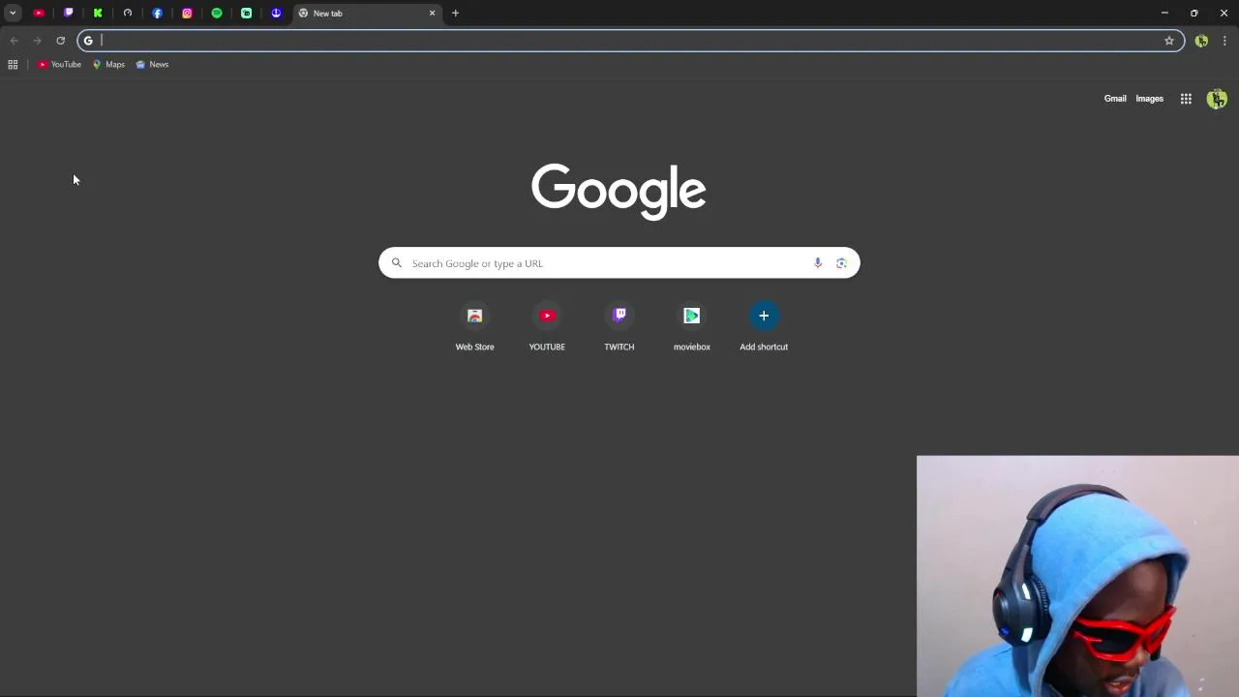Start voice search with microphone icon
This screenshot has height=697, width=1239.
[818, 263]
